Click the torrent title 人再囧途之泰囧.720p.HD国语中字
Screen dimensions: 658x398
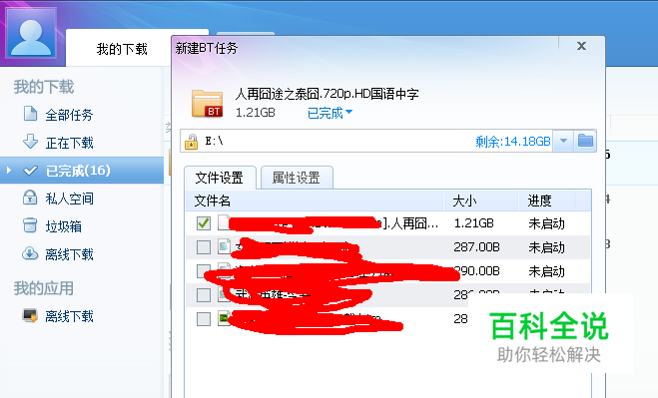[x=327, y=94]
